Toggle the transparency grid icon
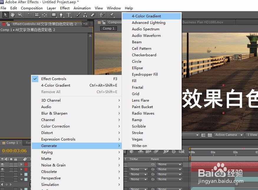This screenshot has height=190, width=258. (210, 135)
